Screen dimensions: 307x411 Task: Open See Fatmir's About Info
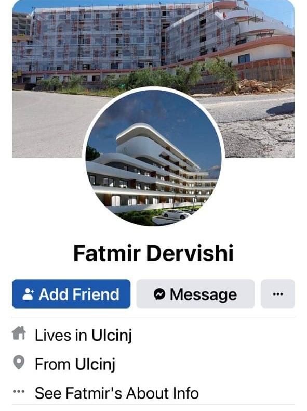coord(116,393)
